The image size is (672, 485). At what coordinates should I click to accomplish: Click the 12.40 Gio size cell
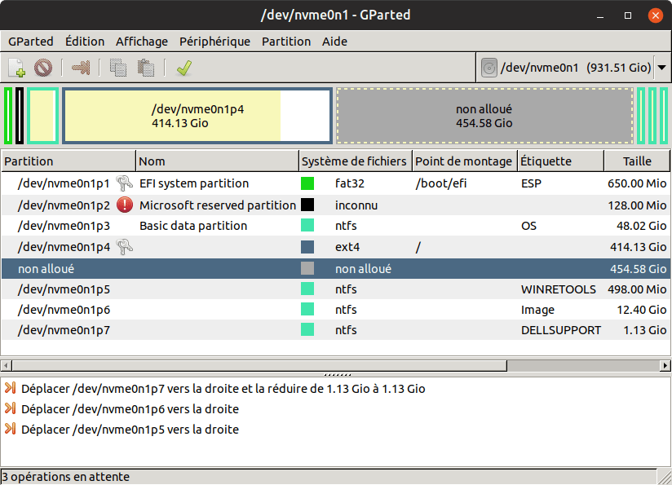coord(642,310)
